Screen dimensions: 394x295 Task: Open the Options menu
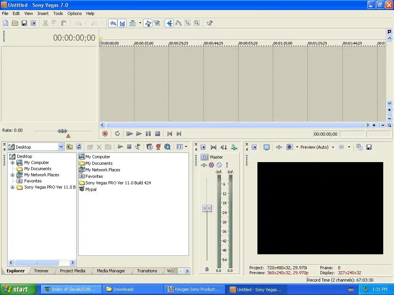click(74, 13)
